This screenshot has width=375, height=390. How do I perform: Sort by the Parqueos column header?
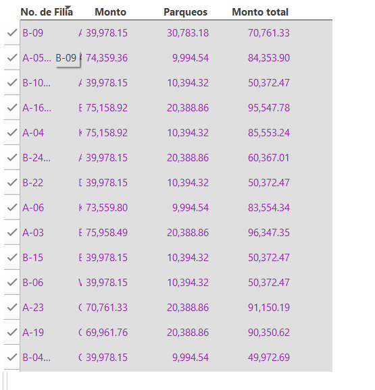pos(186,12)
